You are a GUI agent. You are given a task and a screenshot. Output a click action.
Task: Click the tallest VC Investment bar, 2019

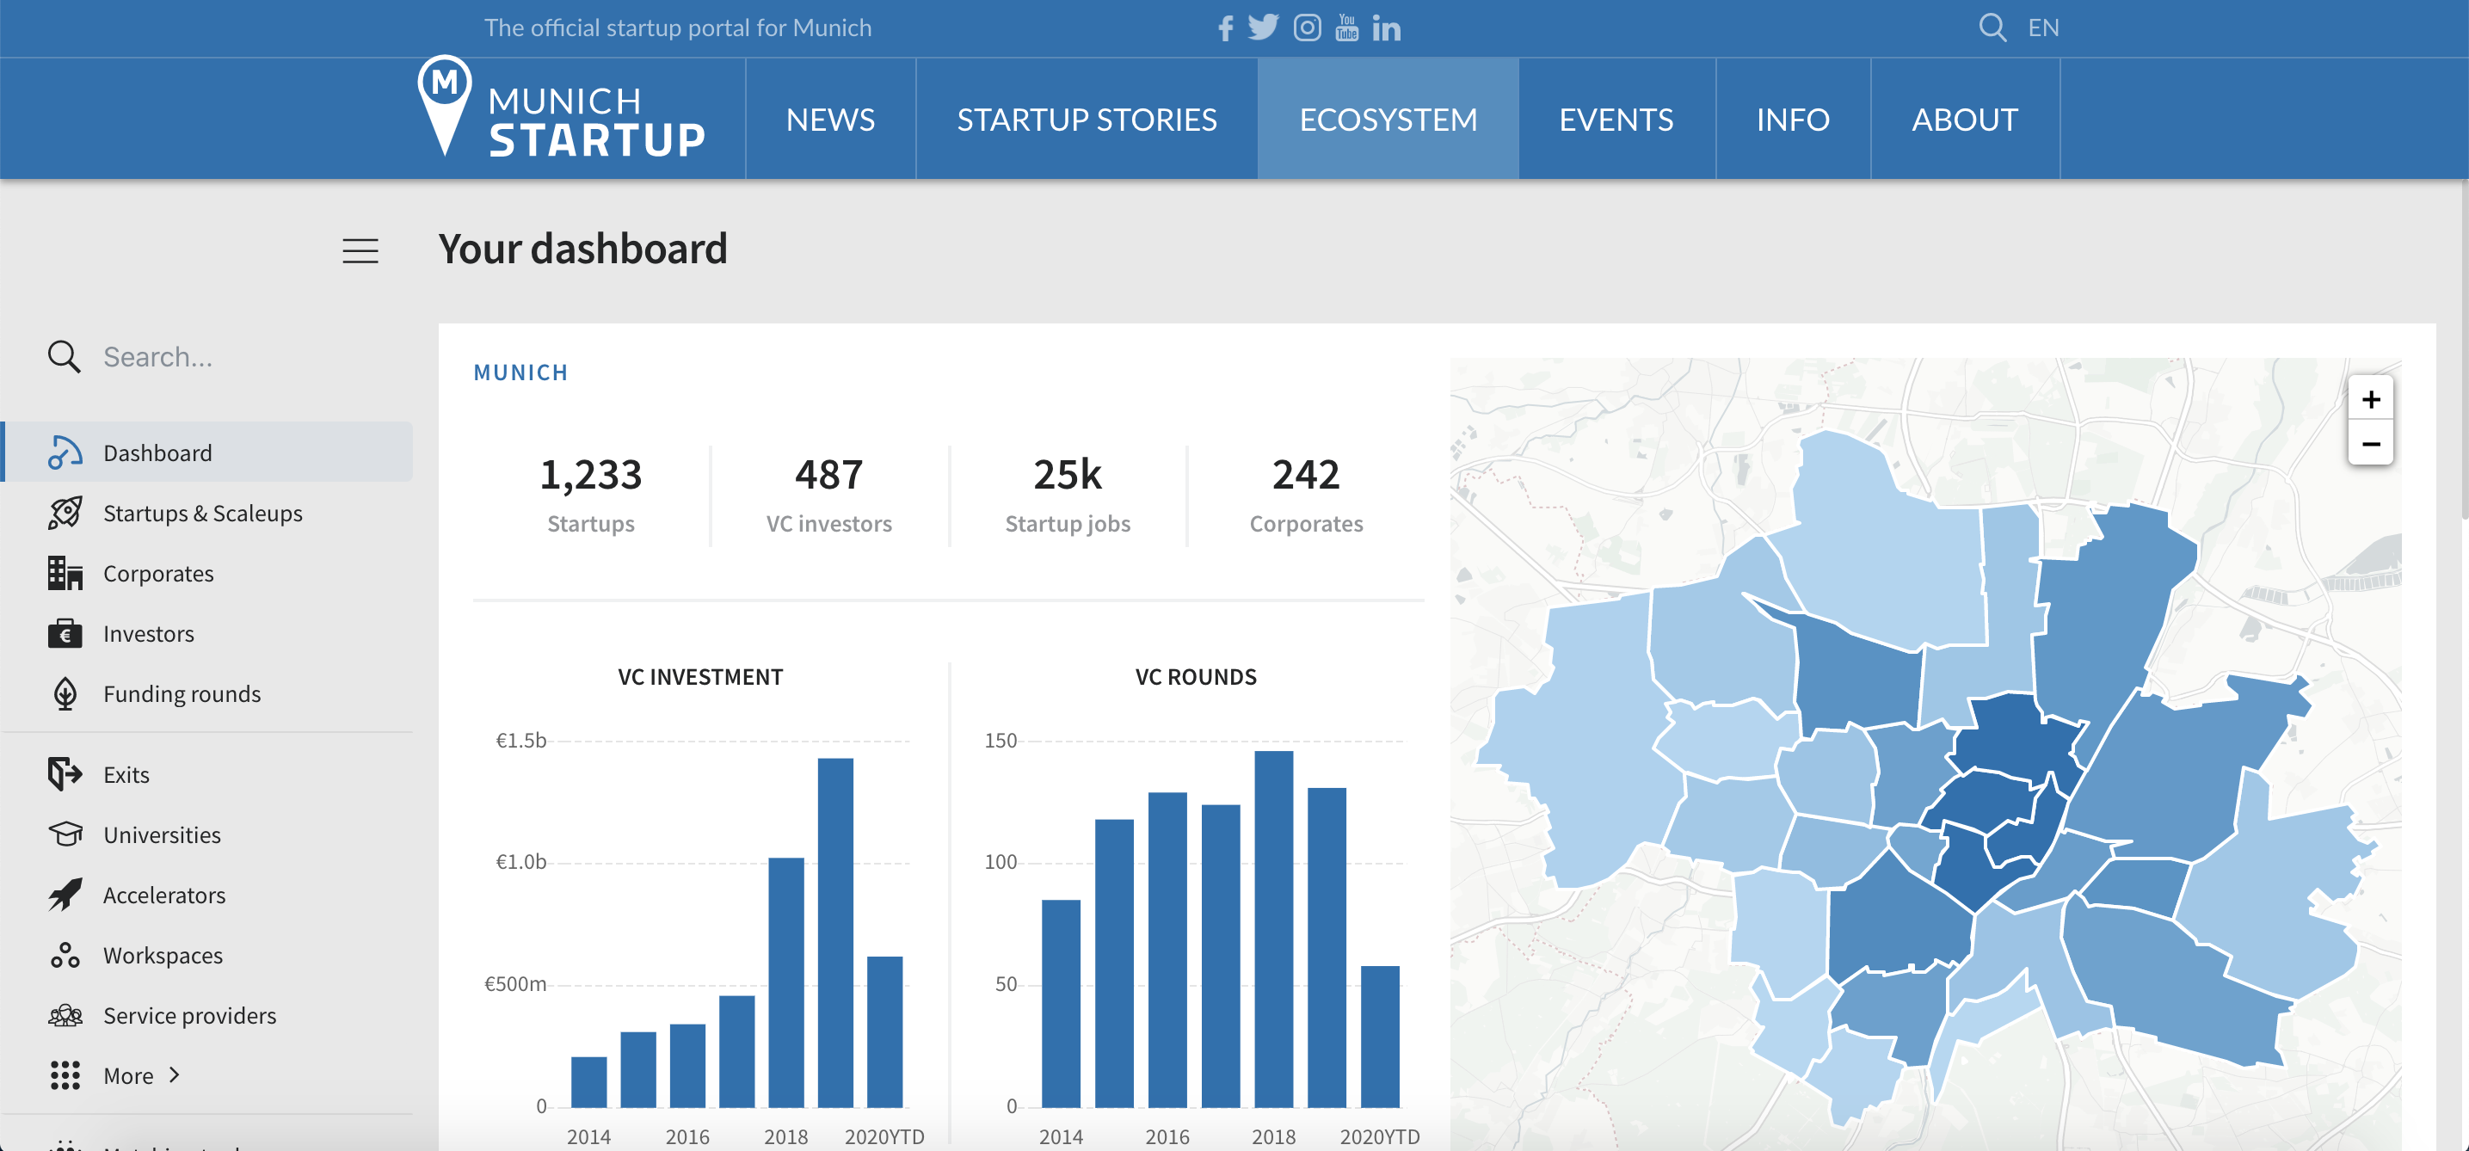(834, 932)
